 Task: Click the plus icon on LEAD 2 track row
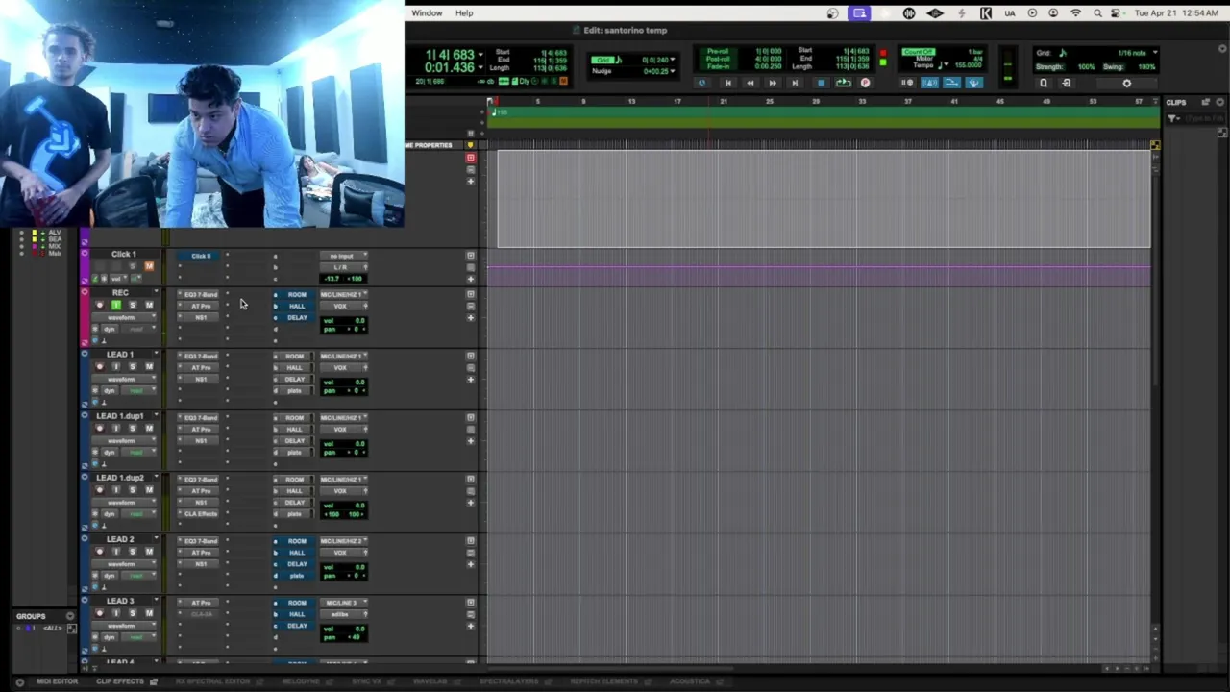click(470, 563)
